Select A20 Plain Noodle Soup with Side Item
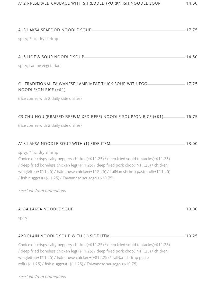The image size is (198, 292). click(x=64, y=236)
